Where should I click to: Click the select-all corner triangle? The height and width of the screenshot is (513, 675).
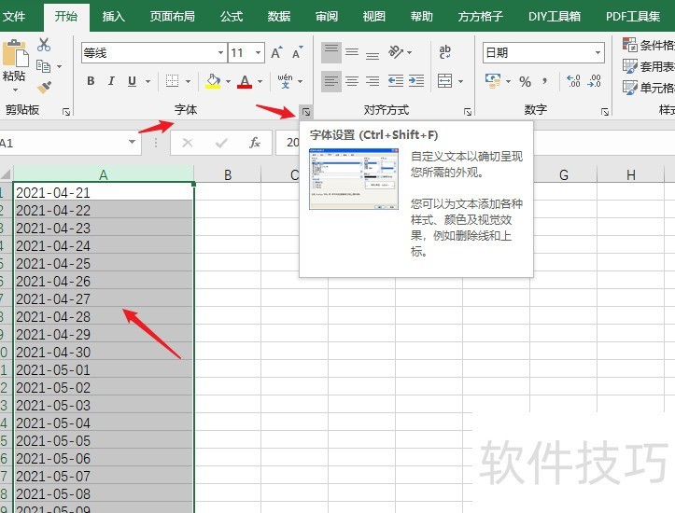6,174
